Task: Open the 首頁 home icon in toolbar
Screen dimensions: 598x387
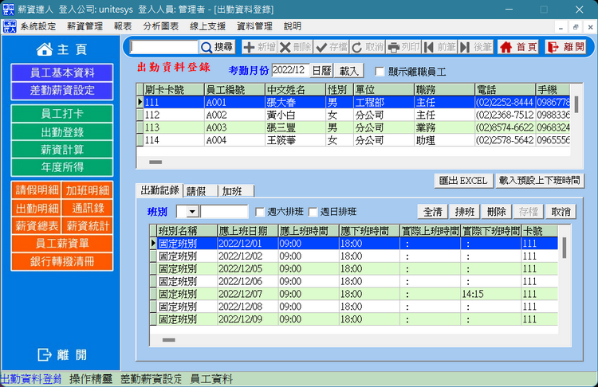Action: [x=518, y=47]
